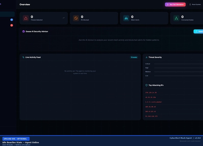Click the Overview page title
Screen dimensions: 203x146
coord(25,5)
